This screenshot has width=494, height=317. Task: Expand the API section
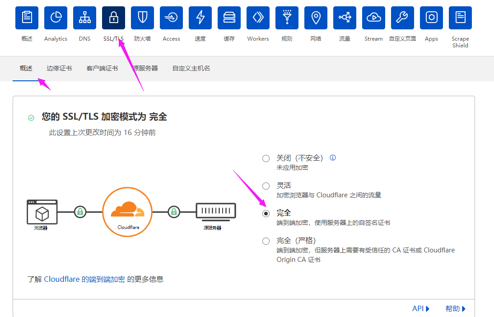point(421,308)
